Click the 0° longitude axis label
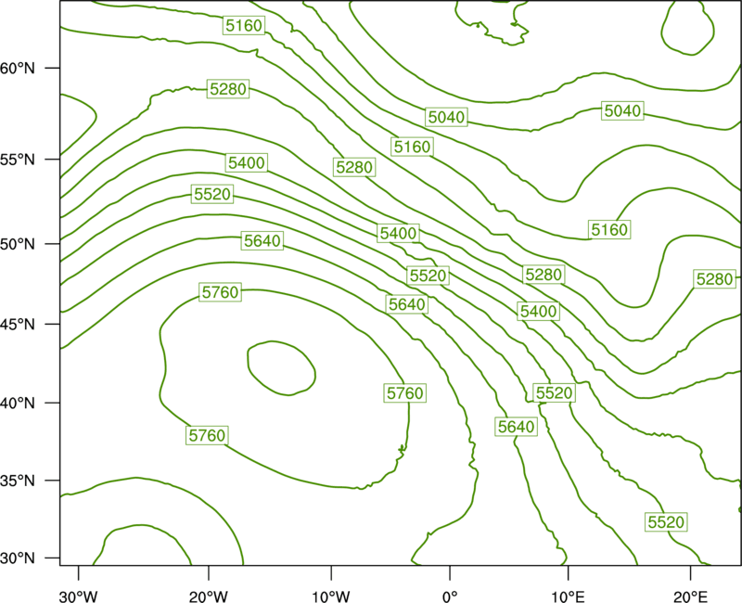 point(450,597)
